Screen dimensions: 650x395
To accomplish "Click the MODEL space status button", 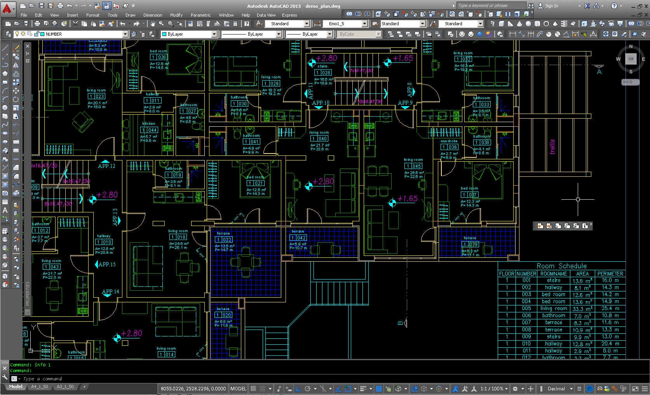I will [x=238, y=388].
